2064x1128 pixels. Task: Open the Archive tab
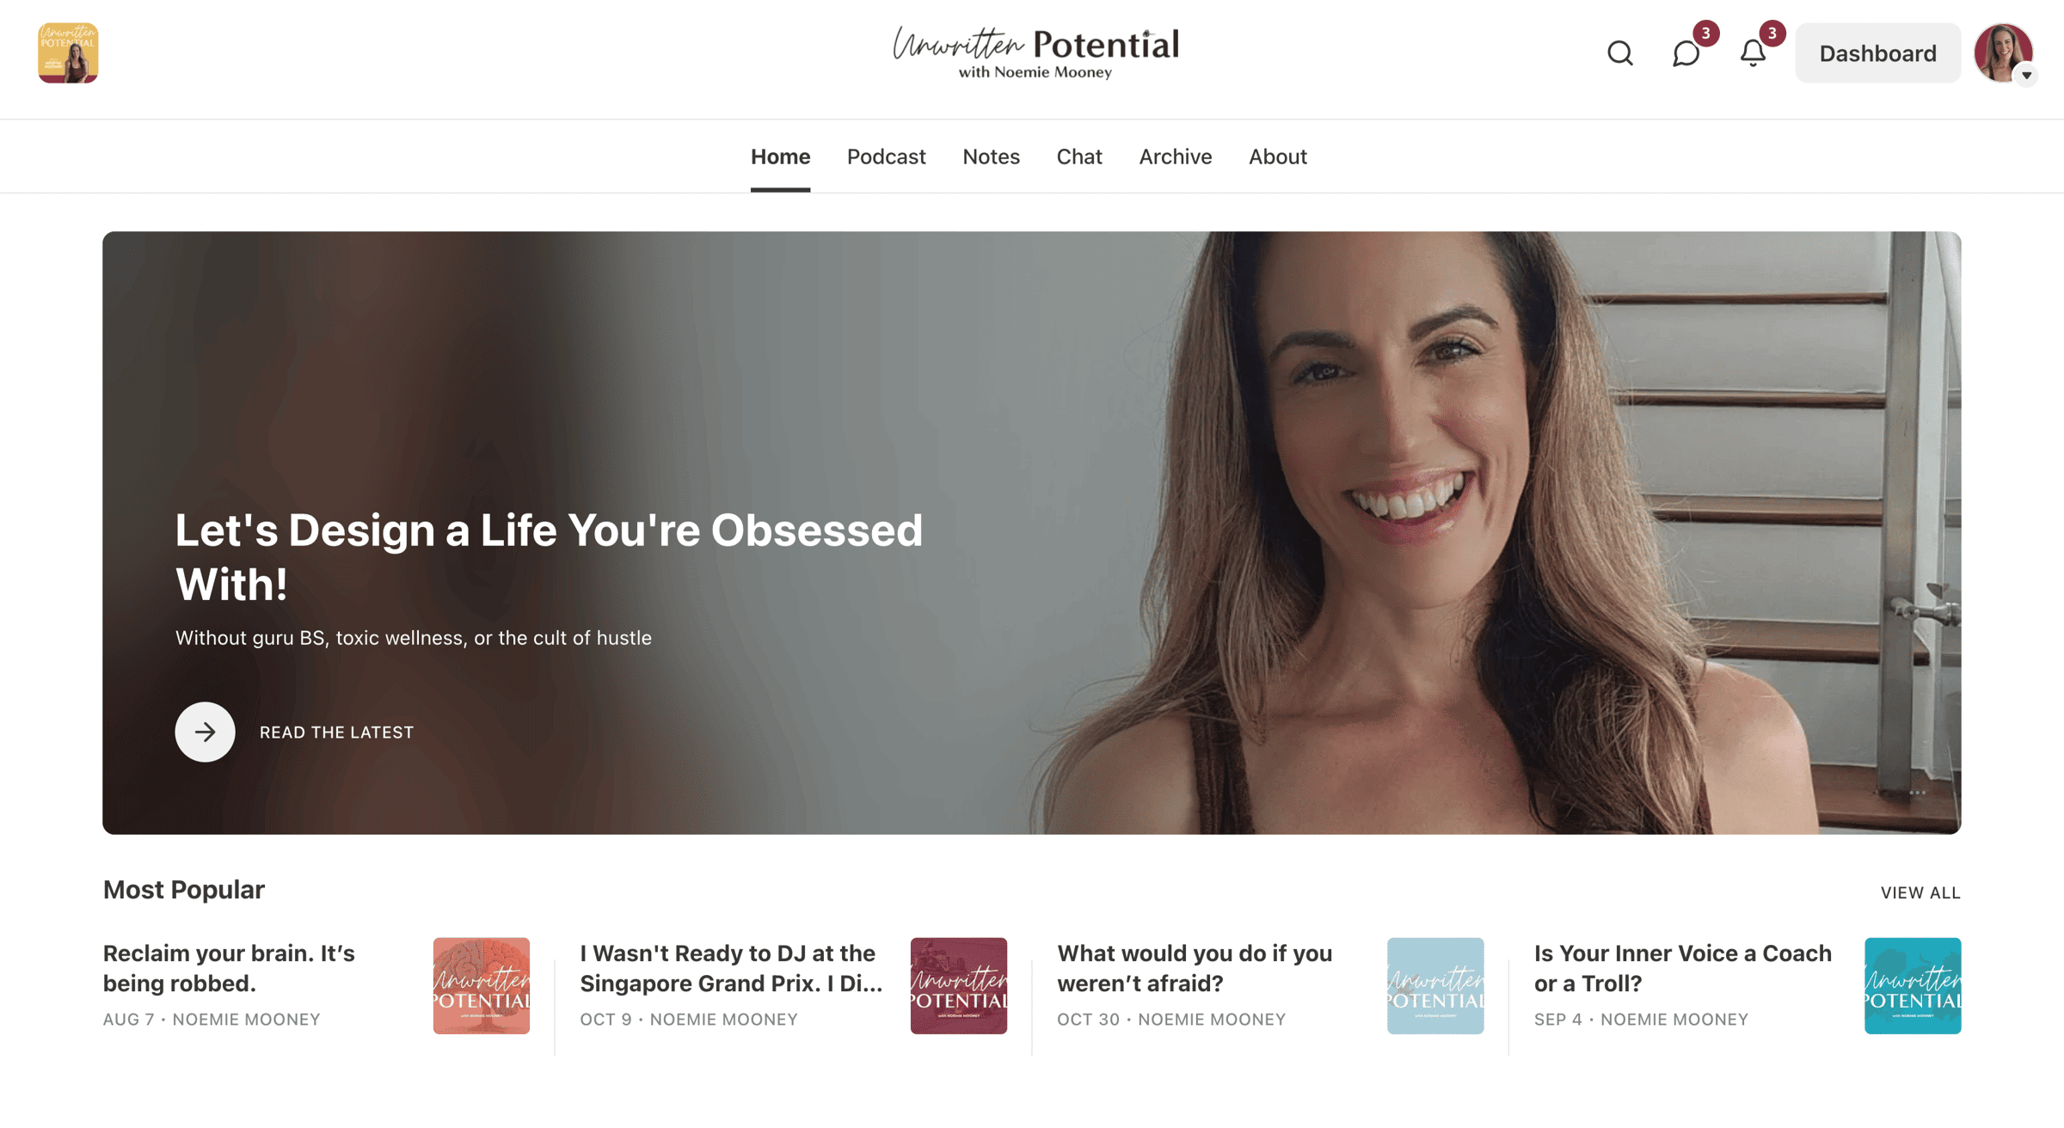1175,156
